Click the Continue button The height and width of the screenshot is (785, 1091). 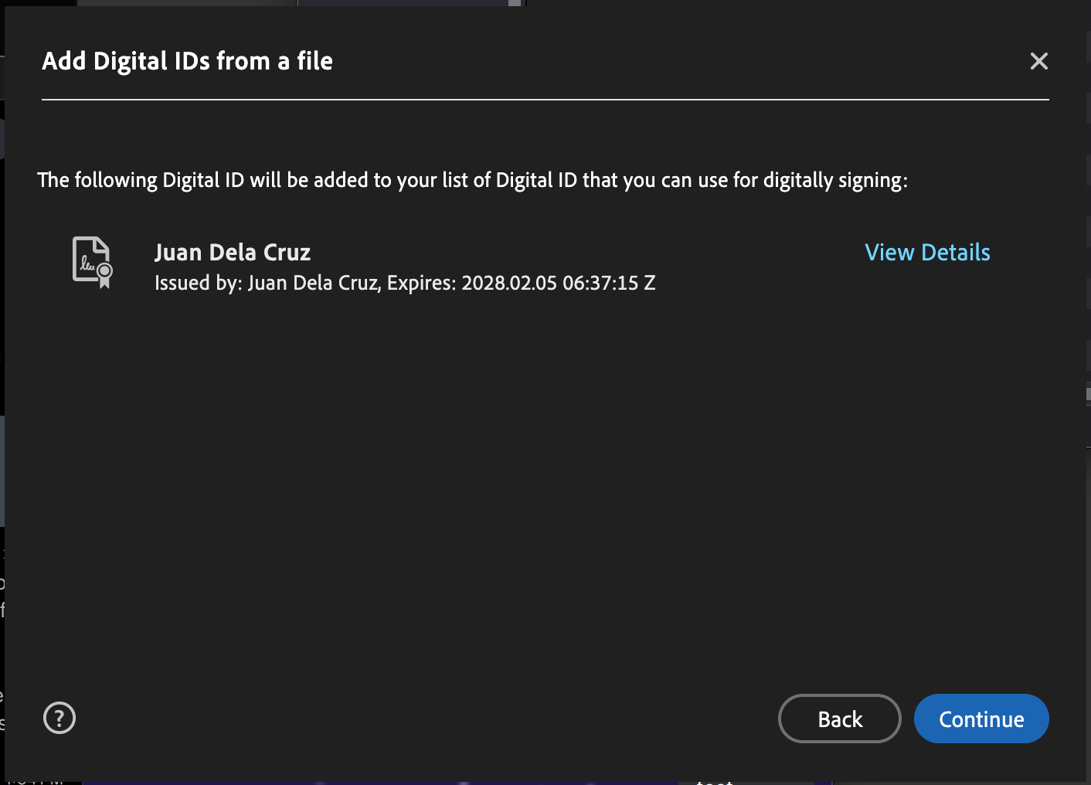[981, 719]
